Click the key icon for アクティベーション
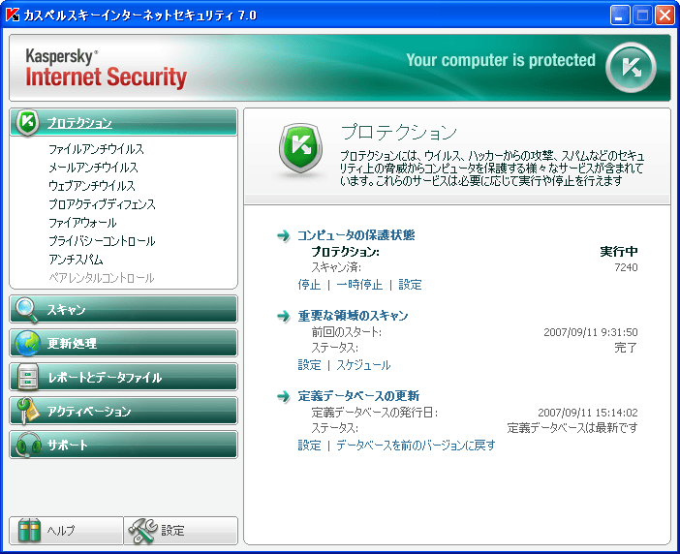This screenshot has width=680, height=554. click(x=27, y=411)
